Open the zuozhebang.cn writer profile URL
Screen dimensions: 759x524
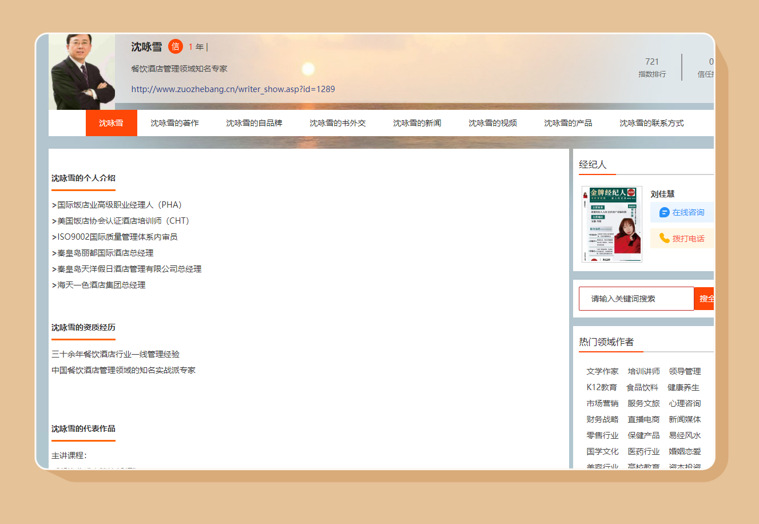(x=233, y=89)
